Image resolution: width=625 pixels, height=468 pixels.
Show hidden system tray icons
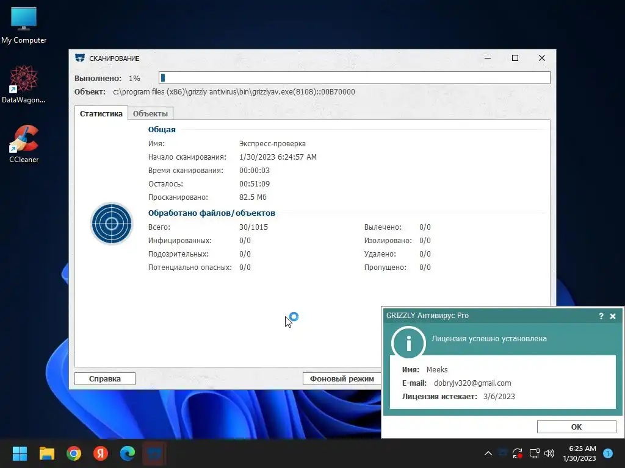pyautogui.click(x=488, y=453)
